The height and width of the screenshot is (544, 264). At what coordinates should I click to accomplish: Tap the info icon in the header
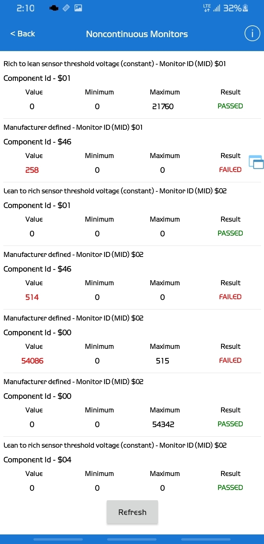(x=252, y=34)
